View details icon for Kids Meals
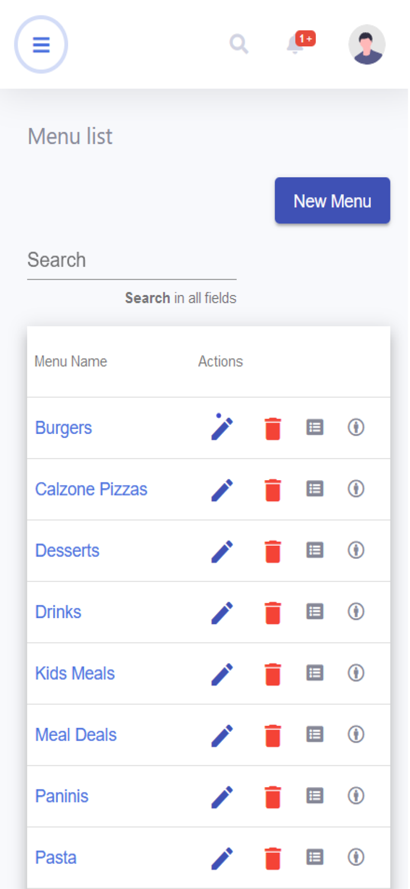410x889 pixels. (x=356, y=673)
